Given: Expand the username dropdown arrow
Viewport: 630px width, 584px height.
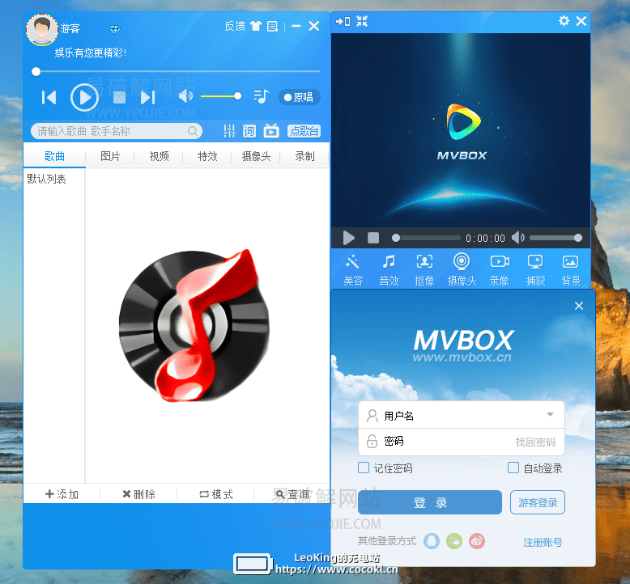Looking at the screenshot, I should tap(550, 415).
